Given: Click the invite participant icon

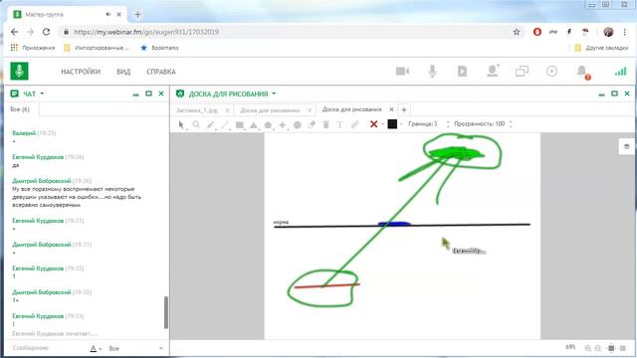Looking at the screenshot, I should (x=493, y=71).
